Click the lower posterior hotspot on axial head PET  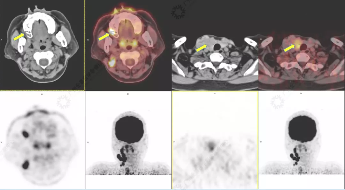point(25,165)
